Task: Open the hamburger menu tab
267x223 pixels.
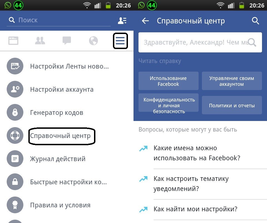Action: tap(120, 41)
